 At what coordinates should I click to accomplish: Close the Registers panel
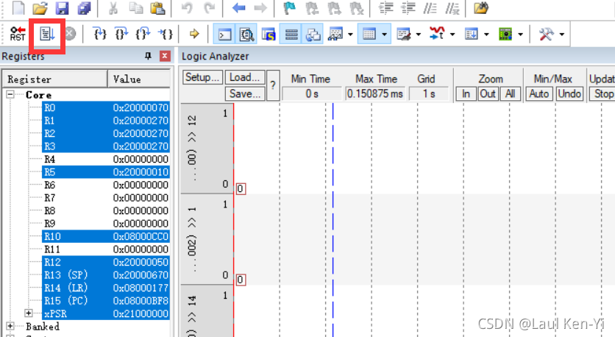click(165, 56)
